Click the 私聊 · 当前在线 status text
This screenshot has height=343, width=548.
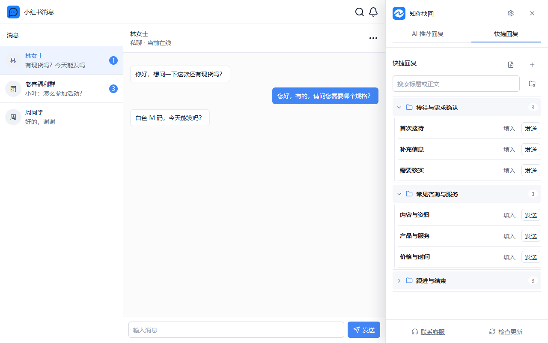pyautogui.click(x=151, y=43)
